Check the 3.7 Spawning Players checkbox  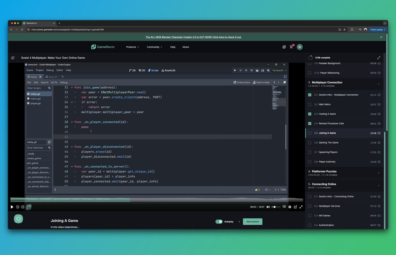[x=310, y=152]
